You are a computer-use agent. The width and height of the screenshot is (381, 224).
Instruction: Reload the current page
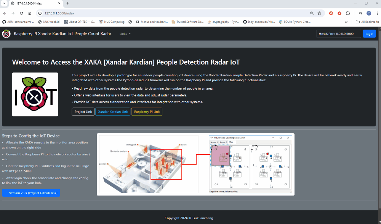coord(21,13)
